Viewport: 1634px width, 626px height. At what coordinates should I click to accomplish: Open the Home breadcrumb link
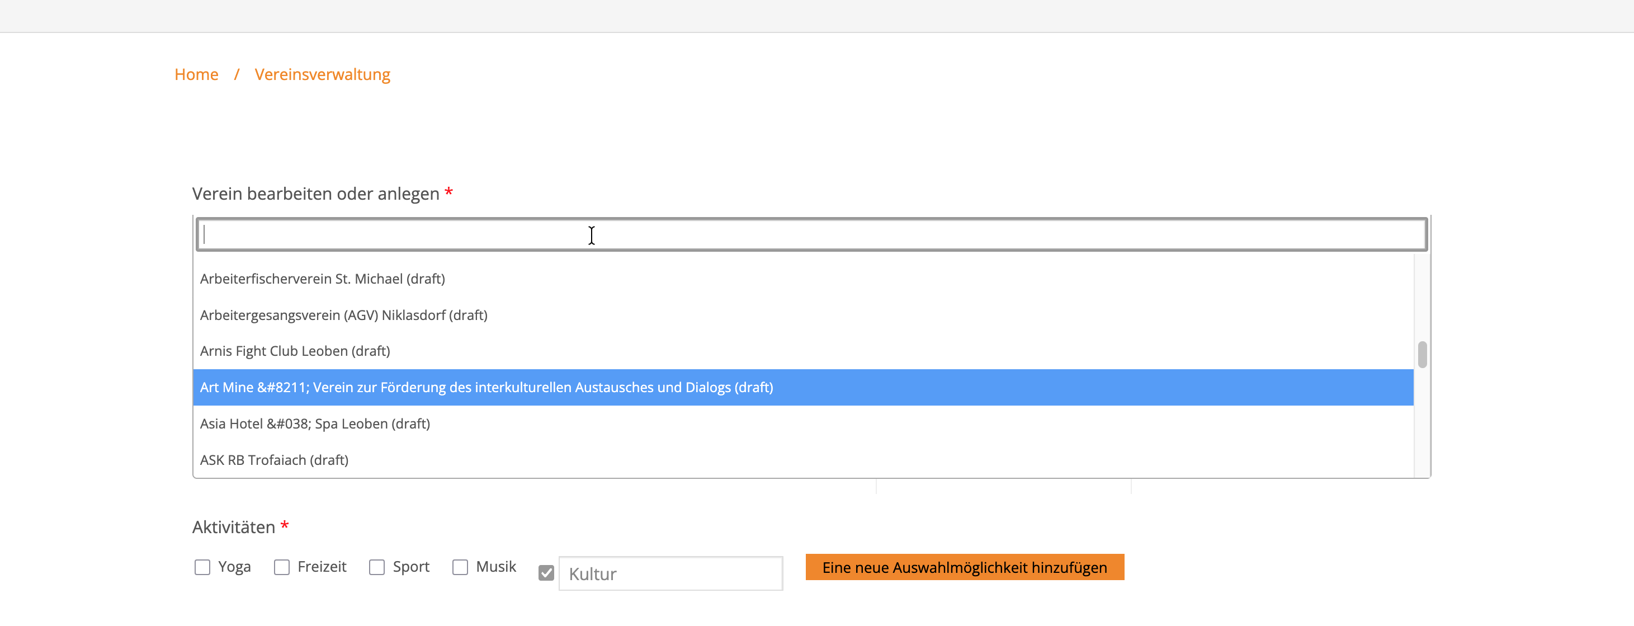tap(196, 74)
